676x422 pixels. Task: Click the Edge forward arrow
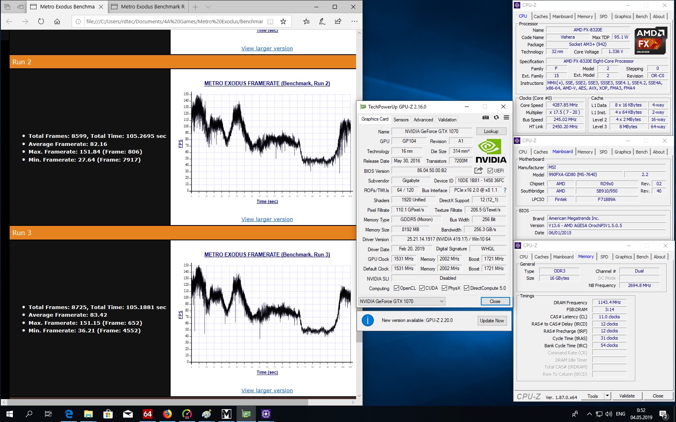pyautogui.click(x=25, y=21)
